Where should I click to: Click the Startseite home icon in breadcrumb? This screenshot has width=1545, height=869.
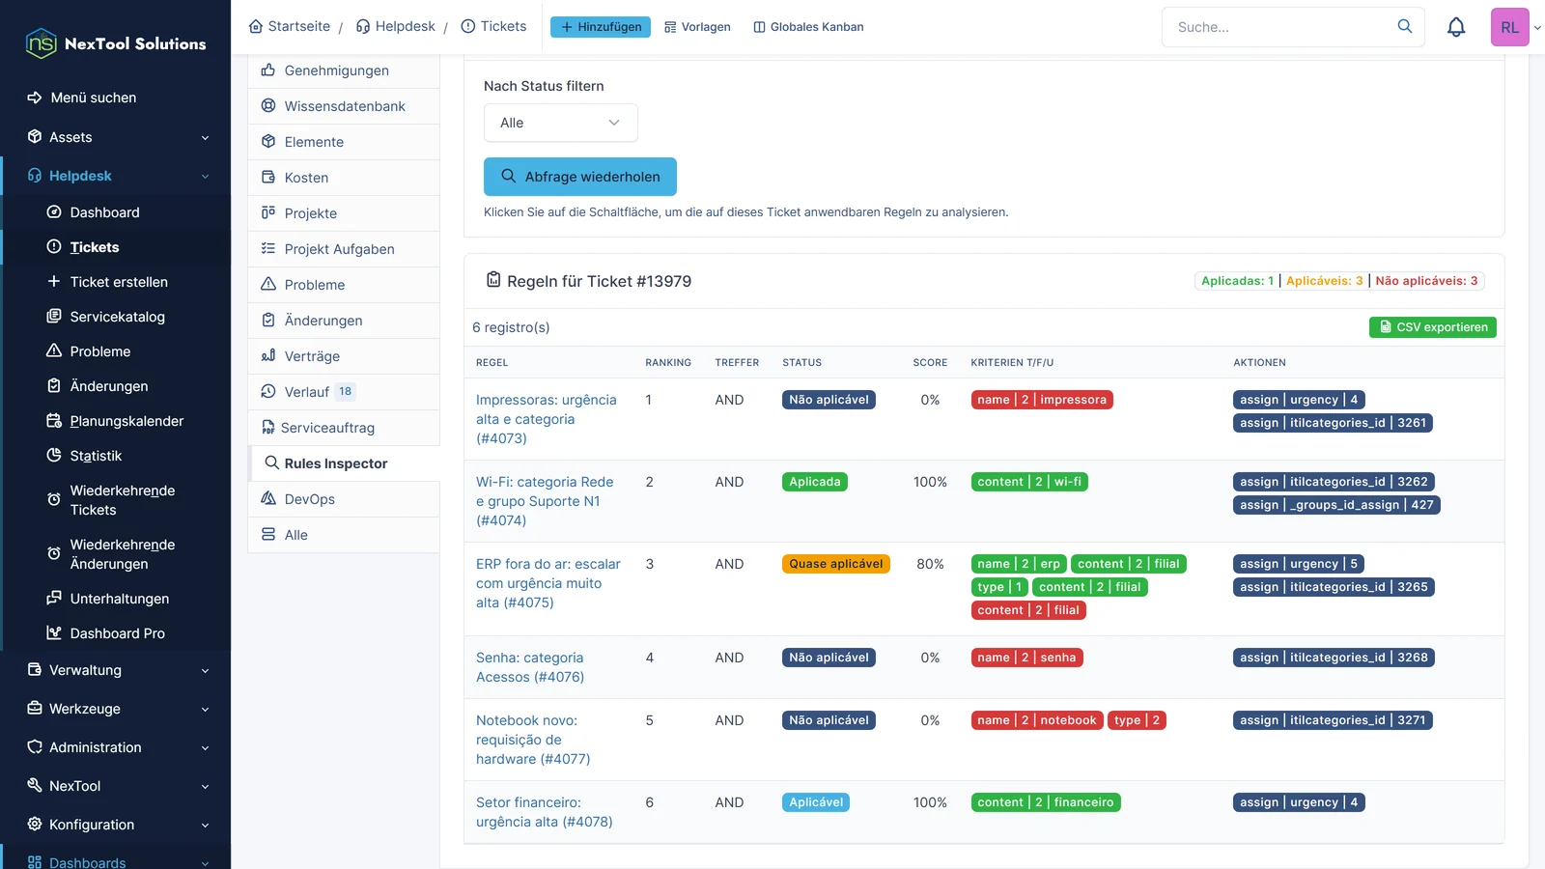point(256,26)
